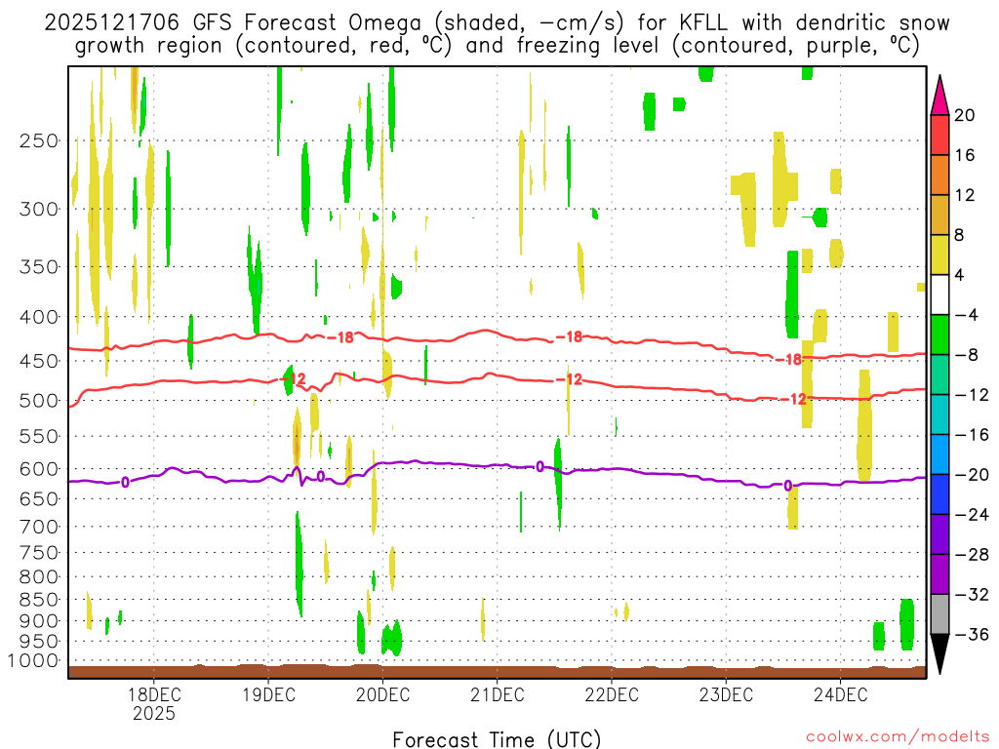Click the cyan -12 to -16 colorbar swatch
Viewport: 999px width, 749px height.
[x=939, y=414]
